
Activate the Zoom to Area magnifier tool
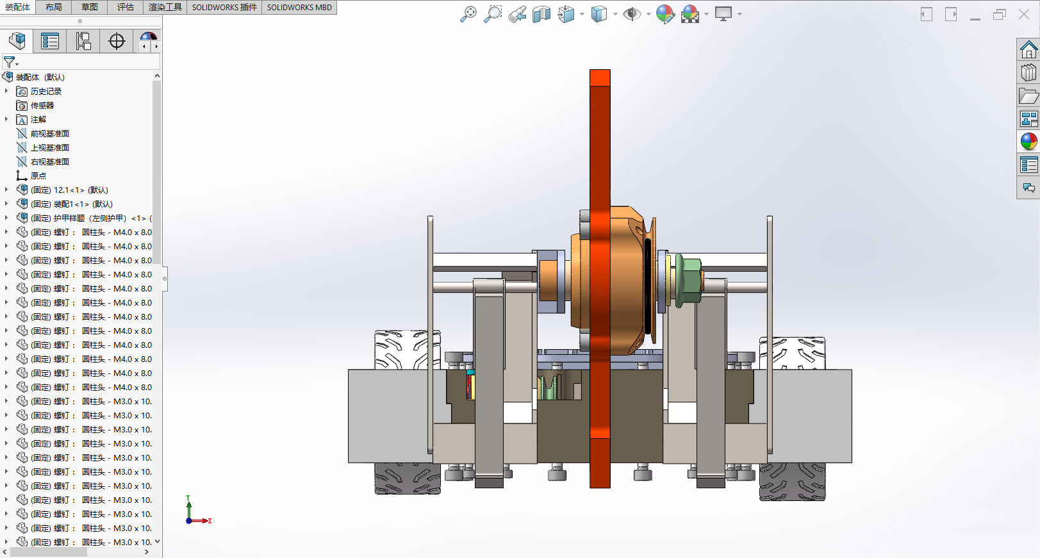tap(493, 14)
